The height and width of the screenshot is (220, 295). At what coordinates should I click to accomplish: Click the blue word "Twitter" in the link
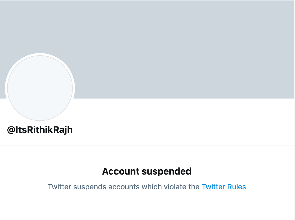[213, 187]
